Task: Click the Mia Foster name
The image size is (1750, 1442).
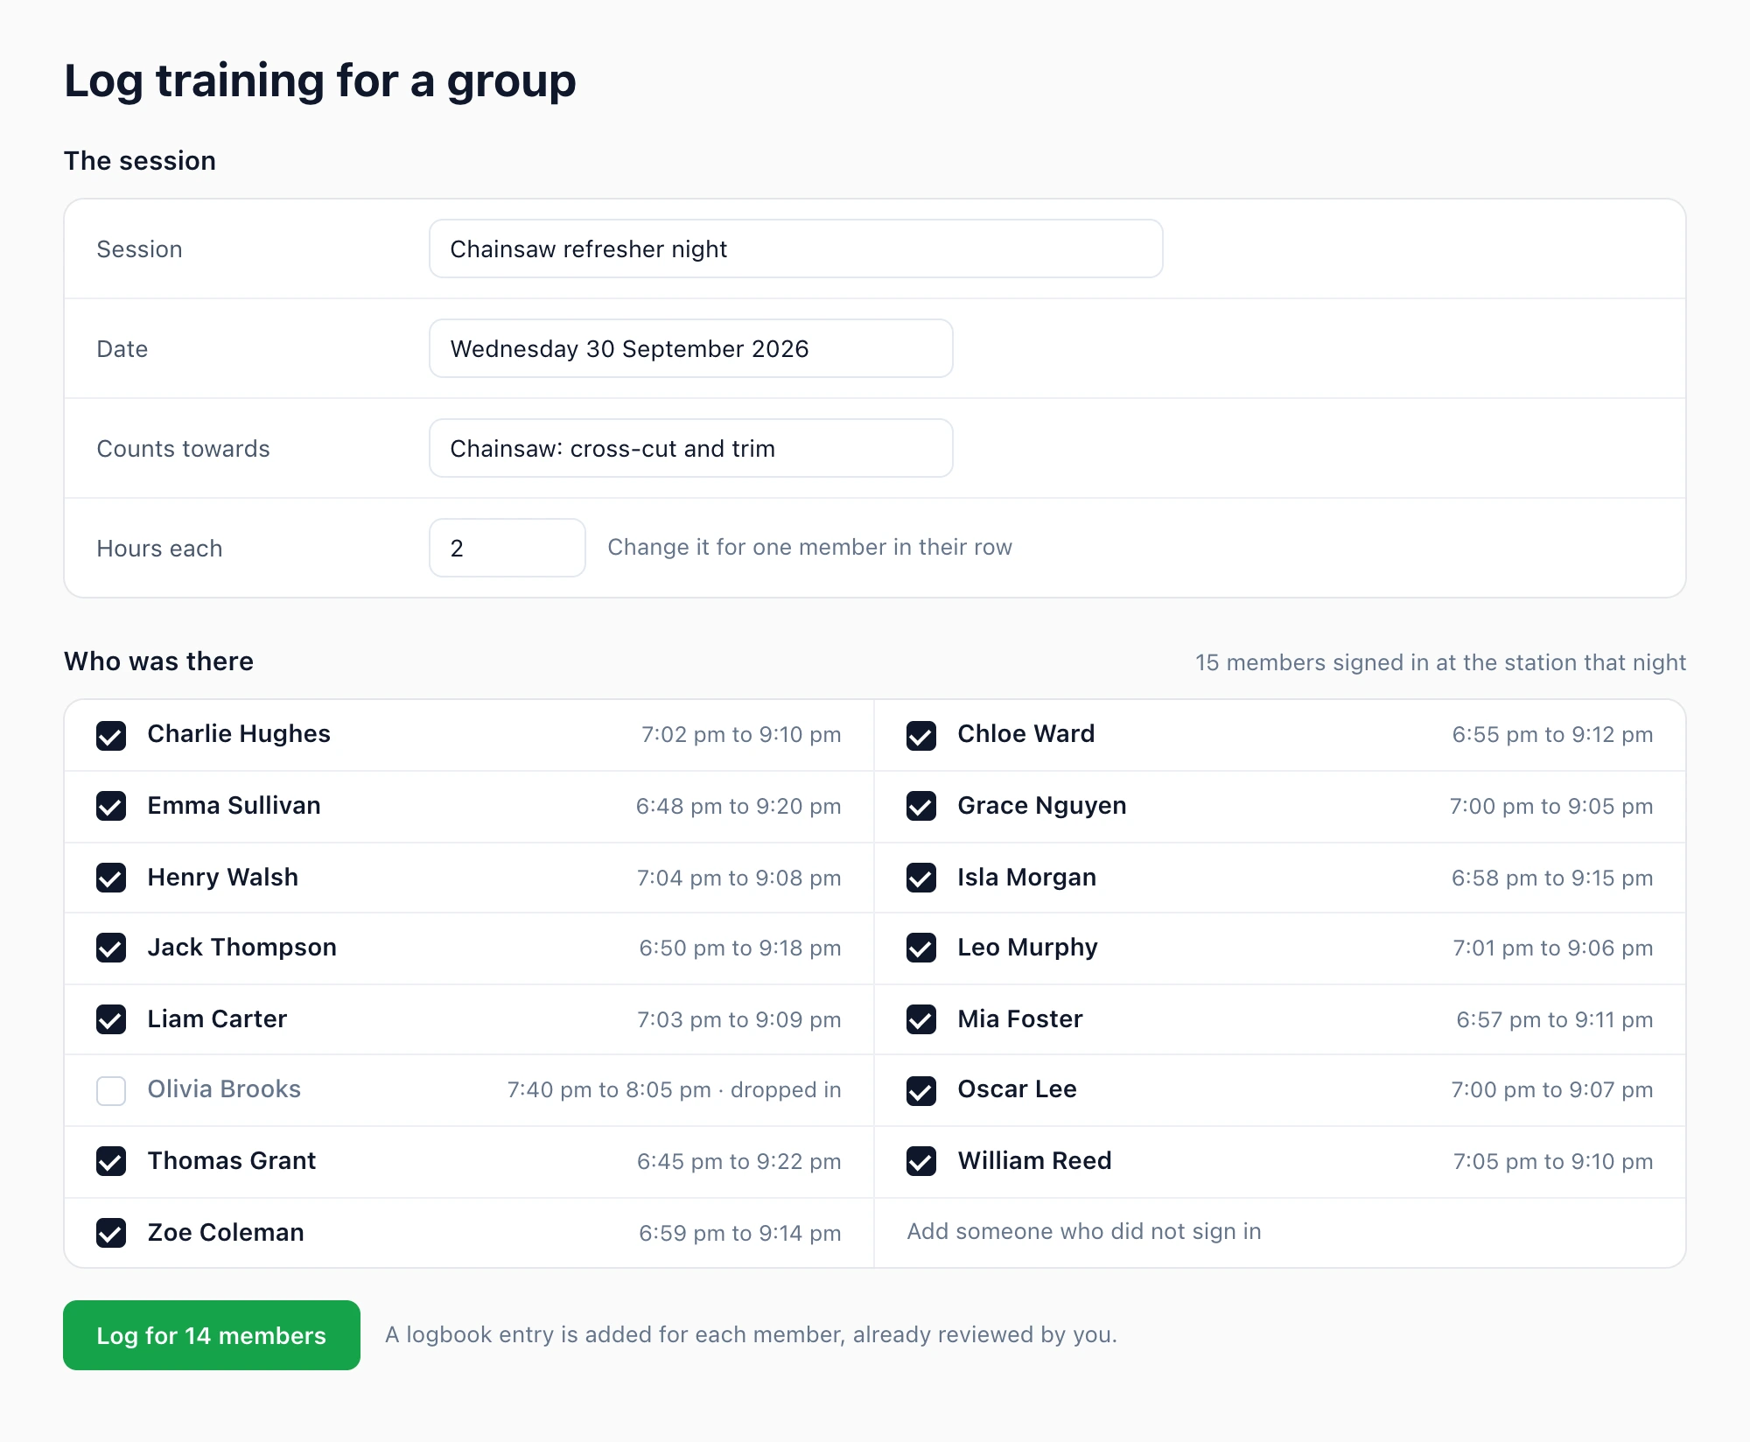Action: [1020, 1018]
